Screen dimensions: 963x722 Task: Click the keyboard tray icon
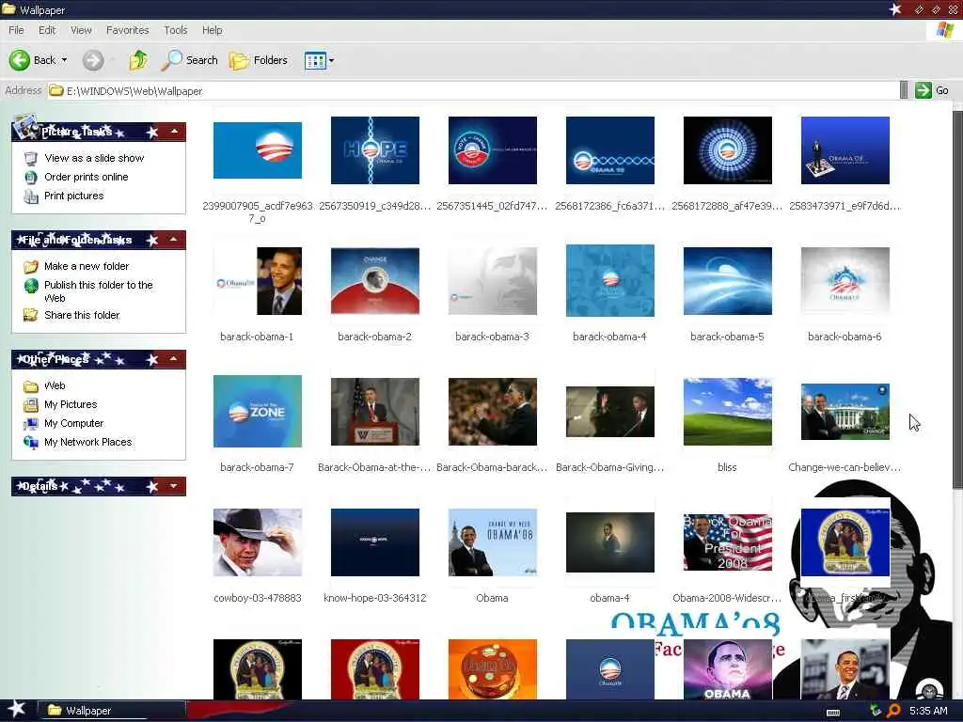tap(833, 713)
